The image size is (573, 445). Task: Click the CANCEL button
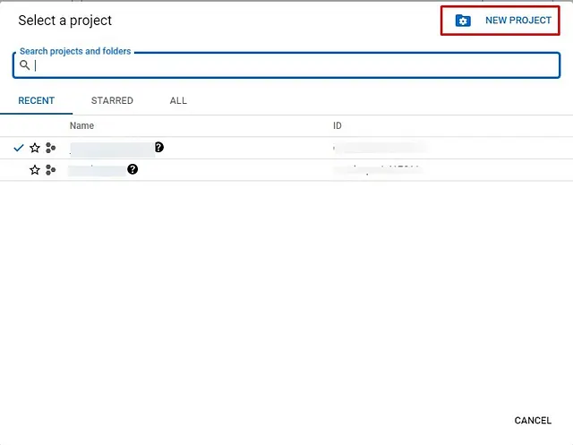point(533,421)
